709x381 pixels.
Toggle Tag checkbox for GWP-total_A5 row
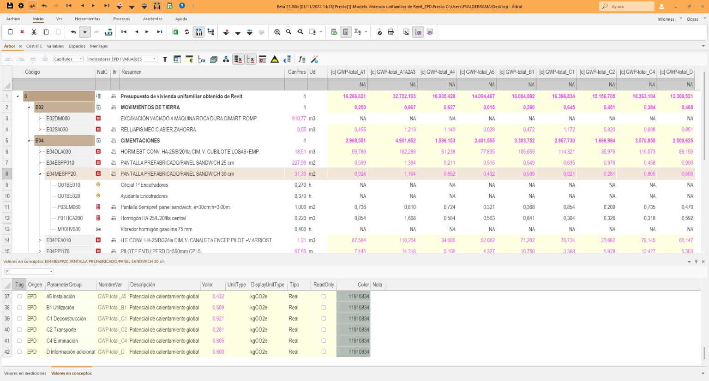19,297
